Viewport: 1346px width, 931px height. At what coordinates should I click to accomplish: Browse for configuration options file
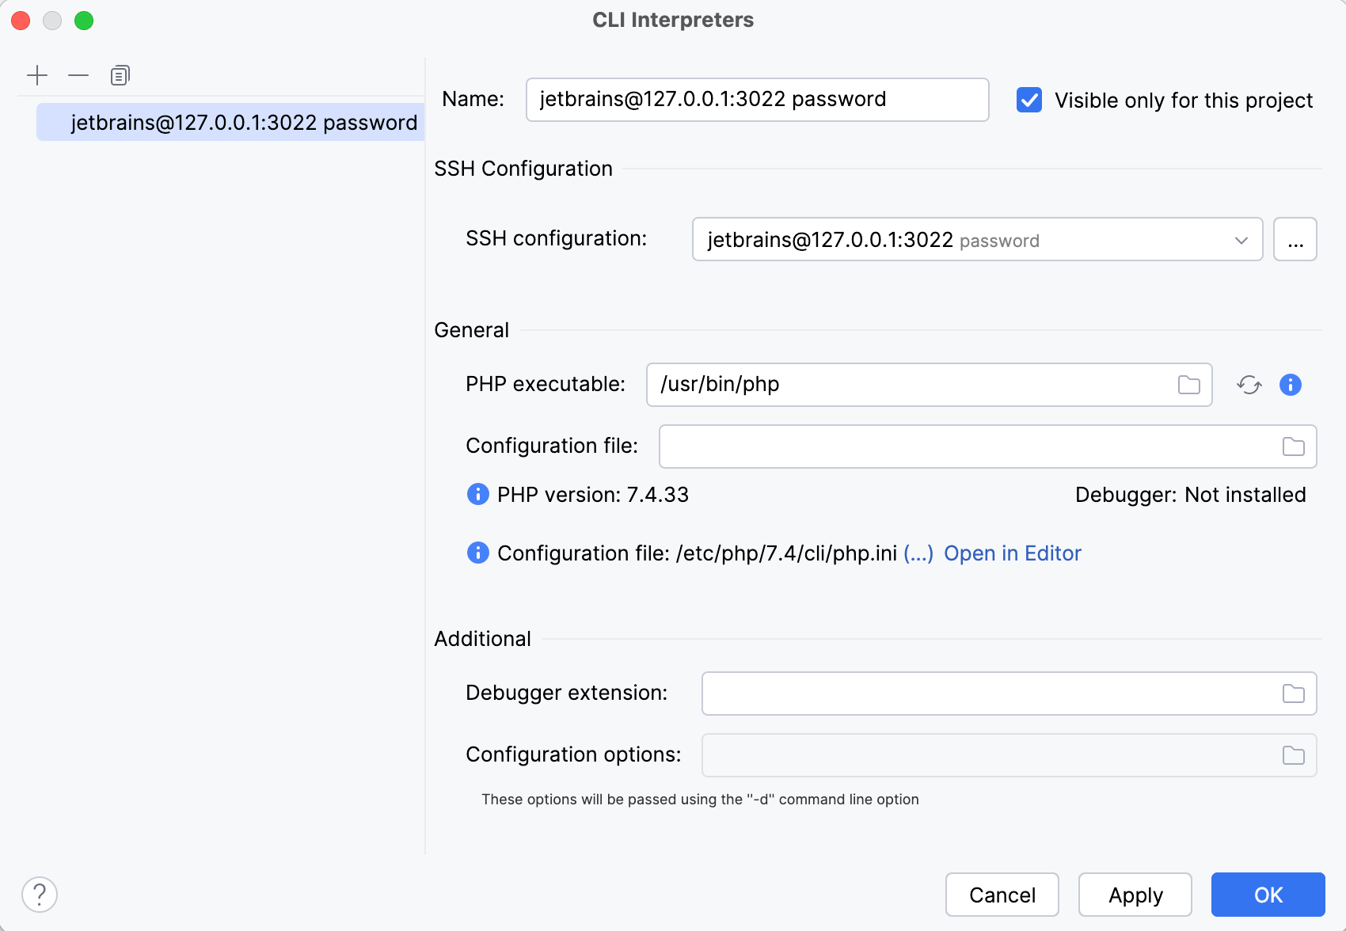[x=1293, y=755]
